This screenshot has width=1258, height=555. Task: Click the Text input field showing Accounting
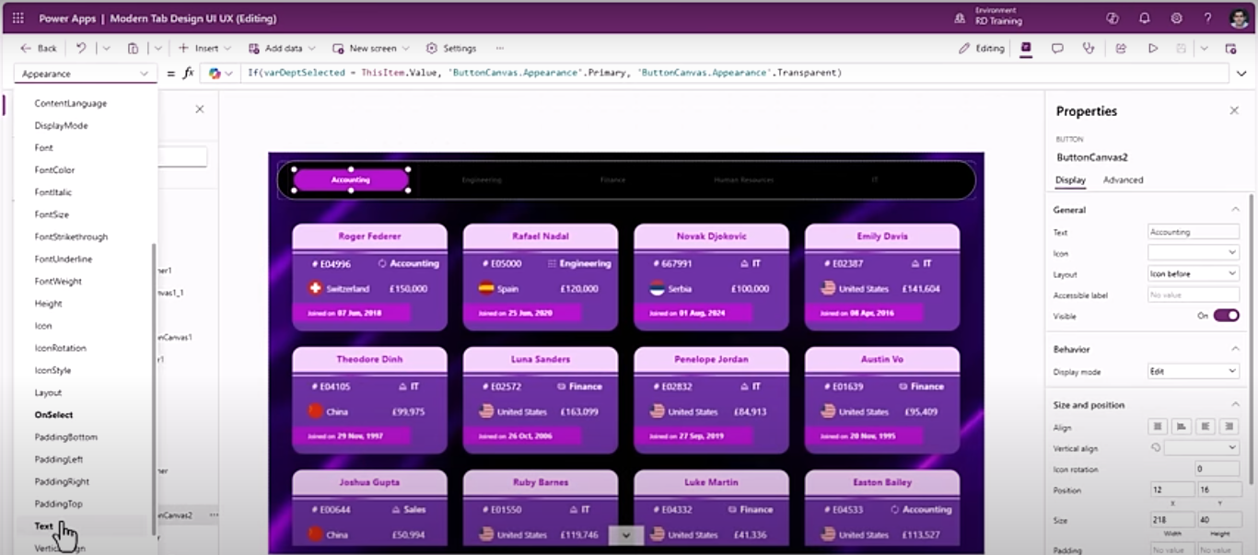coord(1193,232)
